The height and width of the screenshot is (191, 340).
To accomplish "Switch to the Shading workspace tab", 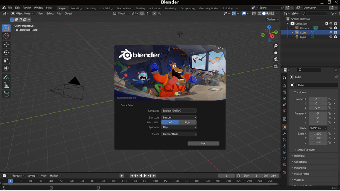I will 140,8.
